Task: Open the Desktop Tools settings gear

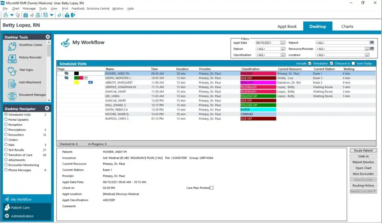Action: tap(47, 37)
